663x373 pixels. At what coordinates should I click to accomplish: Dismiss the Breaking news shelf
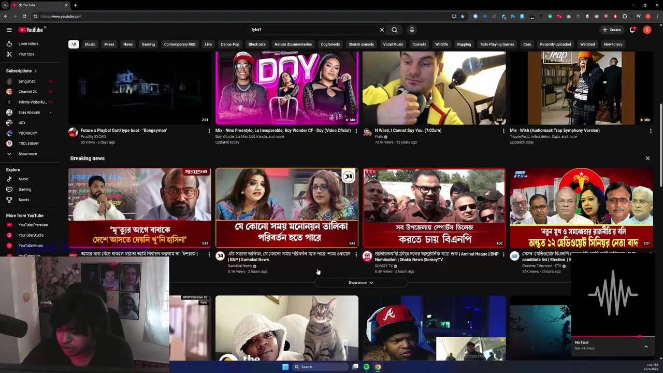(647, 159)
